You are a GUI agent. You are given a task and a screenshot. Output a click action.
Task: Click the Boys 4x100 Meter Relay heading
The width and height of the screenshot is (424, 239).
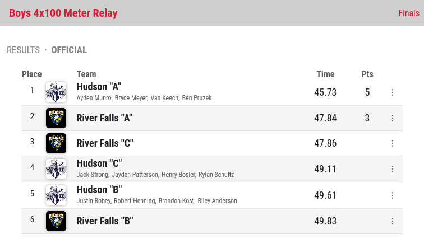pyautogui.click(x=63, y=13)
